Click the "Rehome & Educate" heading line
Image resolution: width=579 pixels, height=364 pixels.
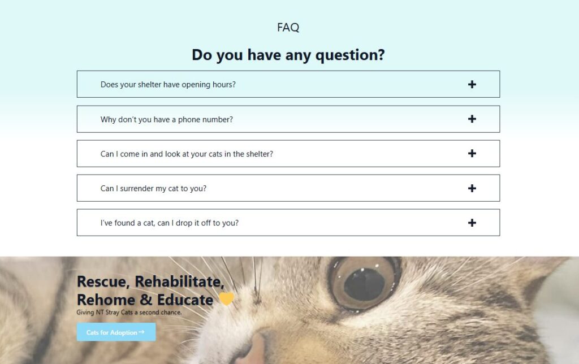click(x=145, y=300)
